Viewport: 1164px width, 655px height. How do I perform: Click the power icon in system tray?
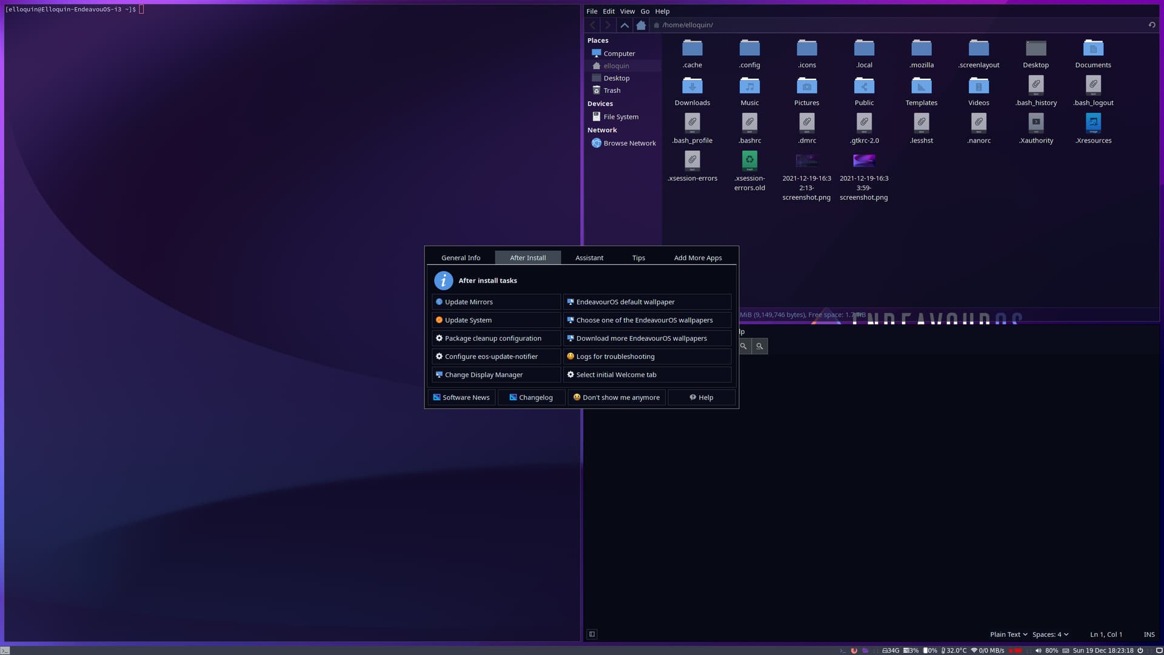[1140, 650]
